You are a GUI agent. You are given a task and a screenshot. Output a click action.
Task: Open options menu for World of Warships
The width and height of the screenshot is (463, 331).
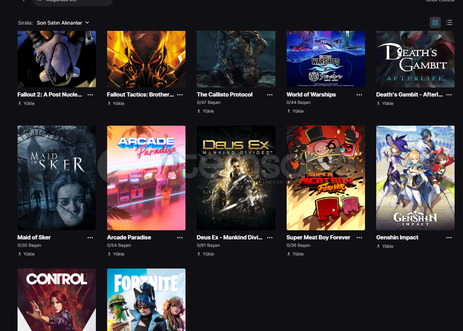click(359, 95)
